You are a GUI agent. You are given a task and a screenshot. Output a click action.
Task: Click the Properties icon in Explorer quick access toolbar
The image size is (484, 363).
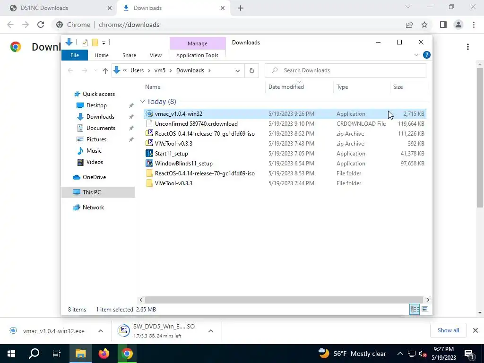coord(85,43)
